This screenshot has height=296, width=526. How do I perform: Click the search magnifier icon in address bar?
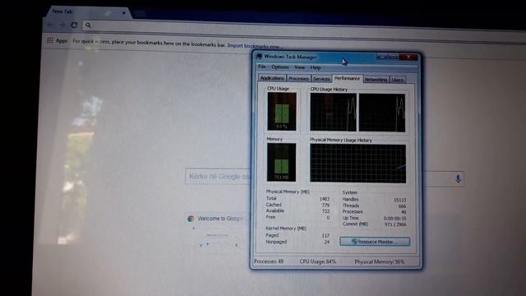88,25
